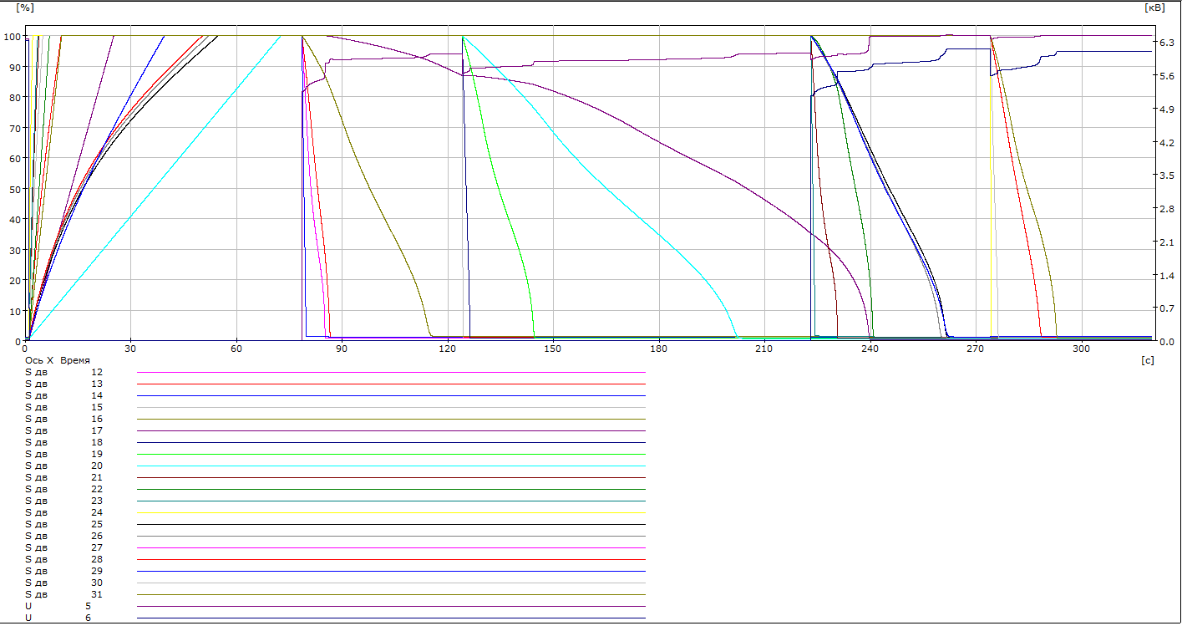Click the 50 tick on the percent axis

[x=14, y=190]
